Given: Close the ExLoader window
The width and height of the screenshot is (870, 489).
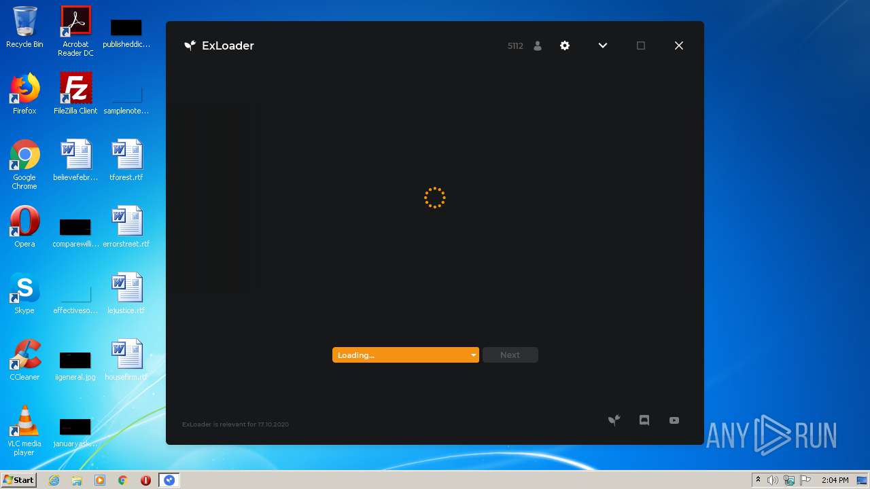Looking at the screenshot, I should 679,46.
